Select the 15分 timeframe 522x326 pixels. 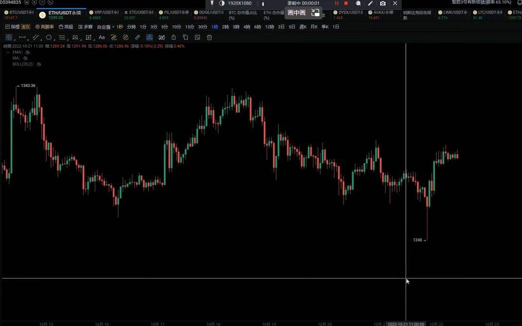click(x=189, y=27)
